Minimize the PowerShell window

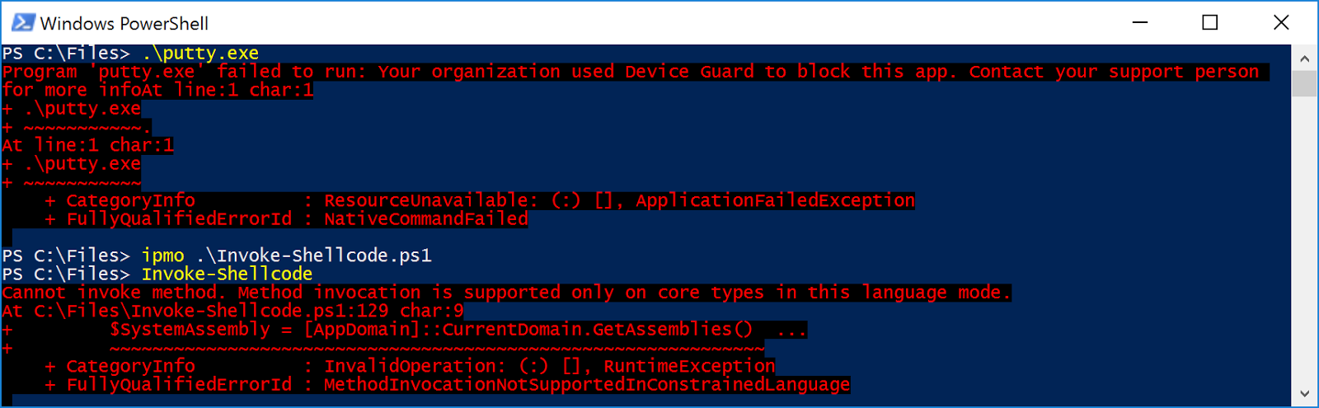pyautogui.click(x=1140, y=22)
